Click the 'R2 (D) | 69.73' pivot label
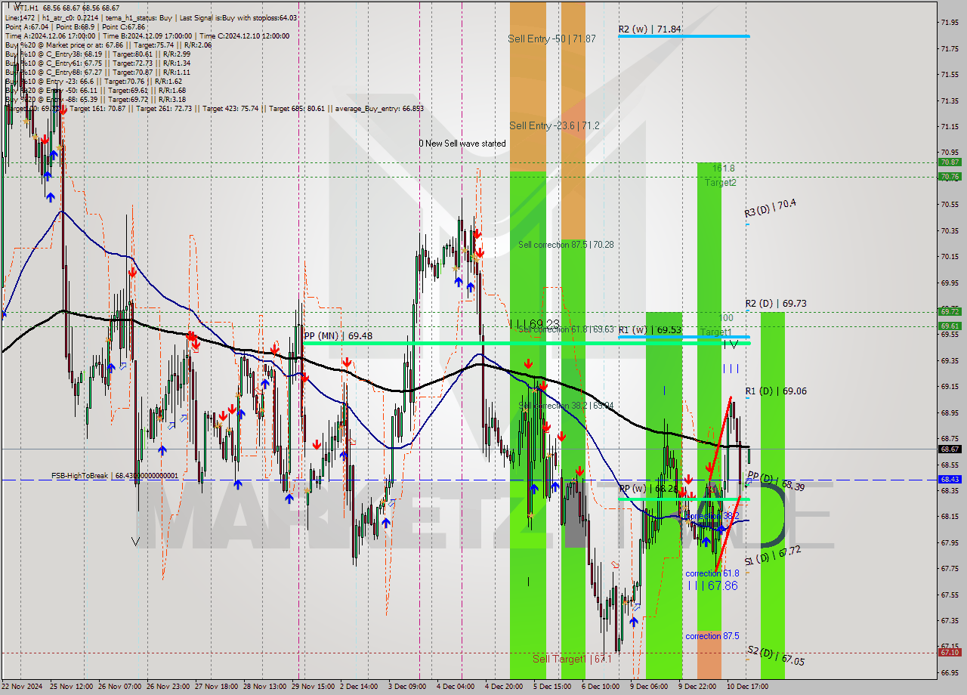Viewport: 967px width, 695px height. pyautogui.click(x=776, y=304)
